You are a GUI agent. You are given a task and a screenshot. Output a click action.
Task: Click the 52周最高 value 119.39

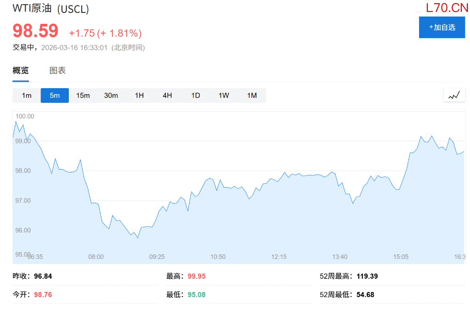click(x=367, y=276)
